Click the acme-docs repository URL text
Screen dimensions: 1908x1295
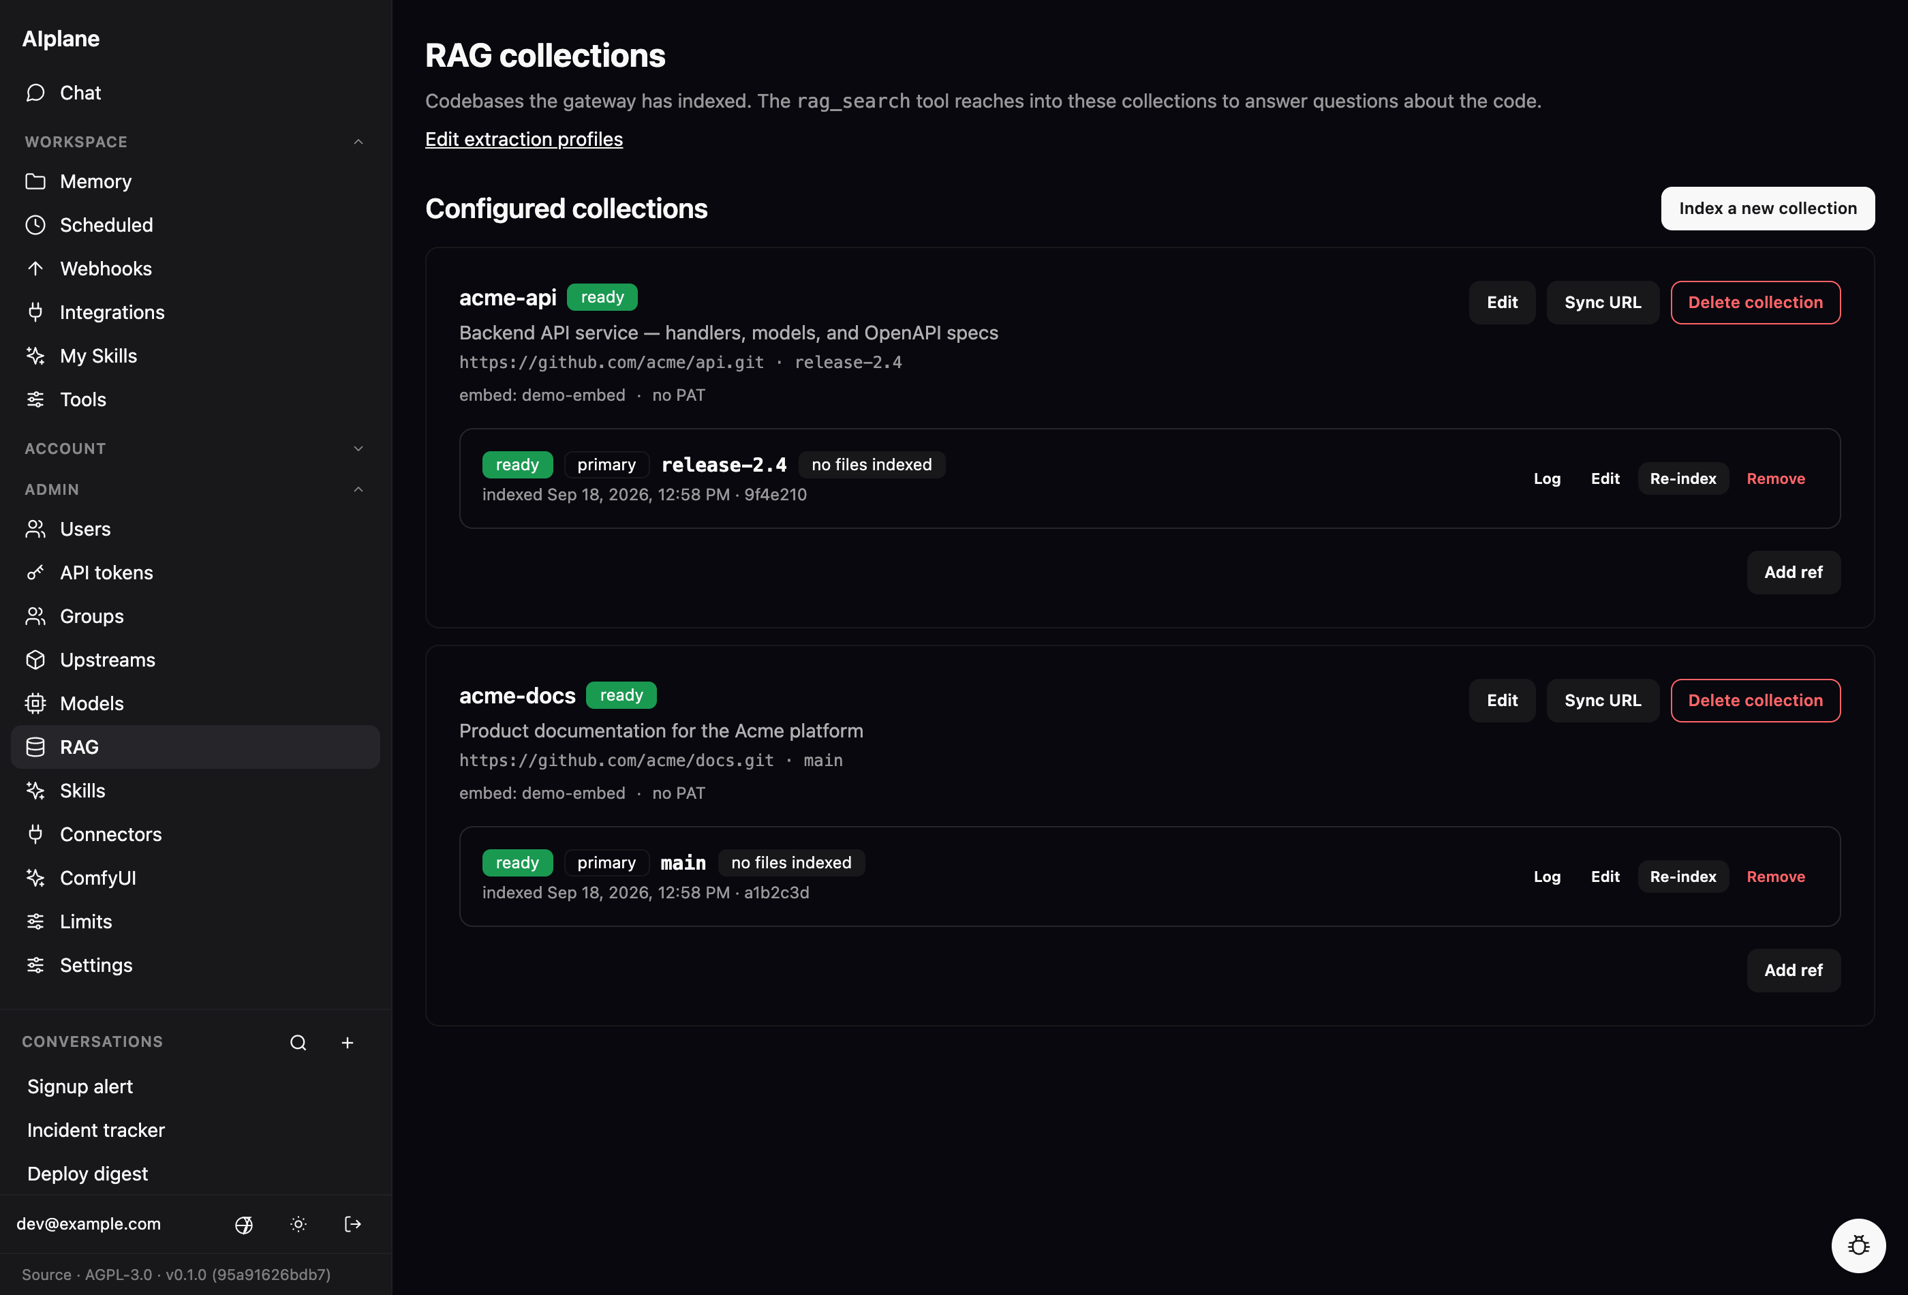tap(617, 761)
